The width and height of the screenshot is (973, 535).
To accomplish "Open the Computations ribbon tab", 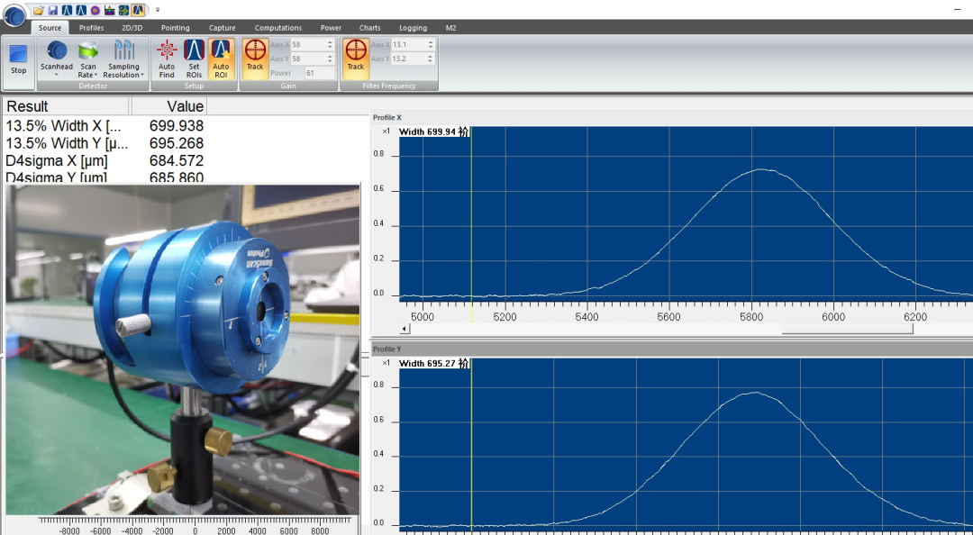I will tap(277, 28).
